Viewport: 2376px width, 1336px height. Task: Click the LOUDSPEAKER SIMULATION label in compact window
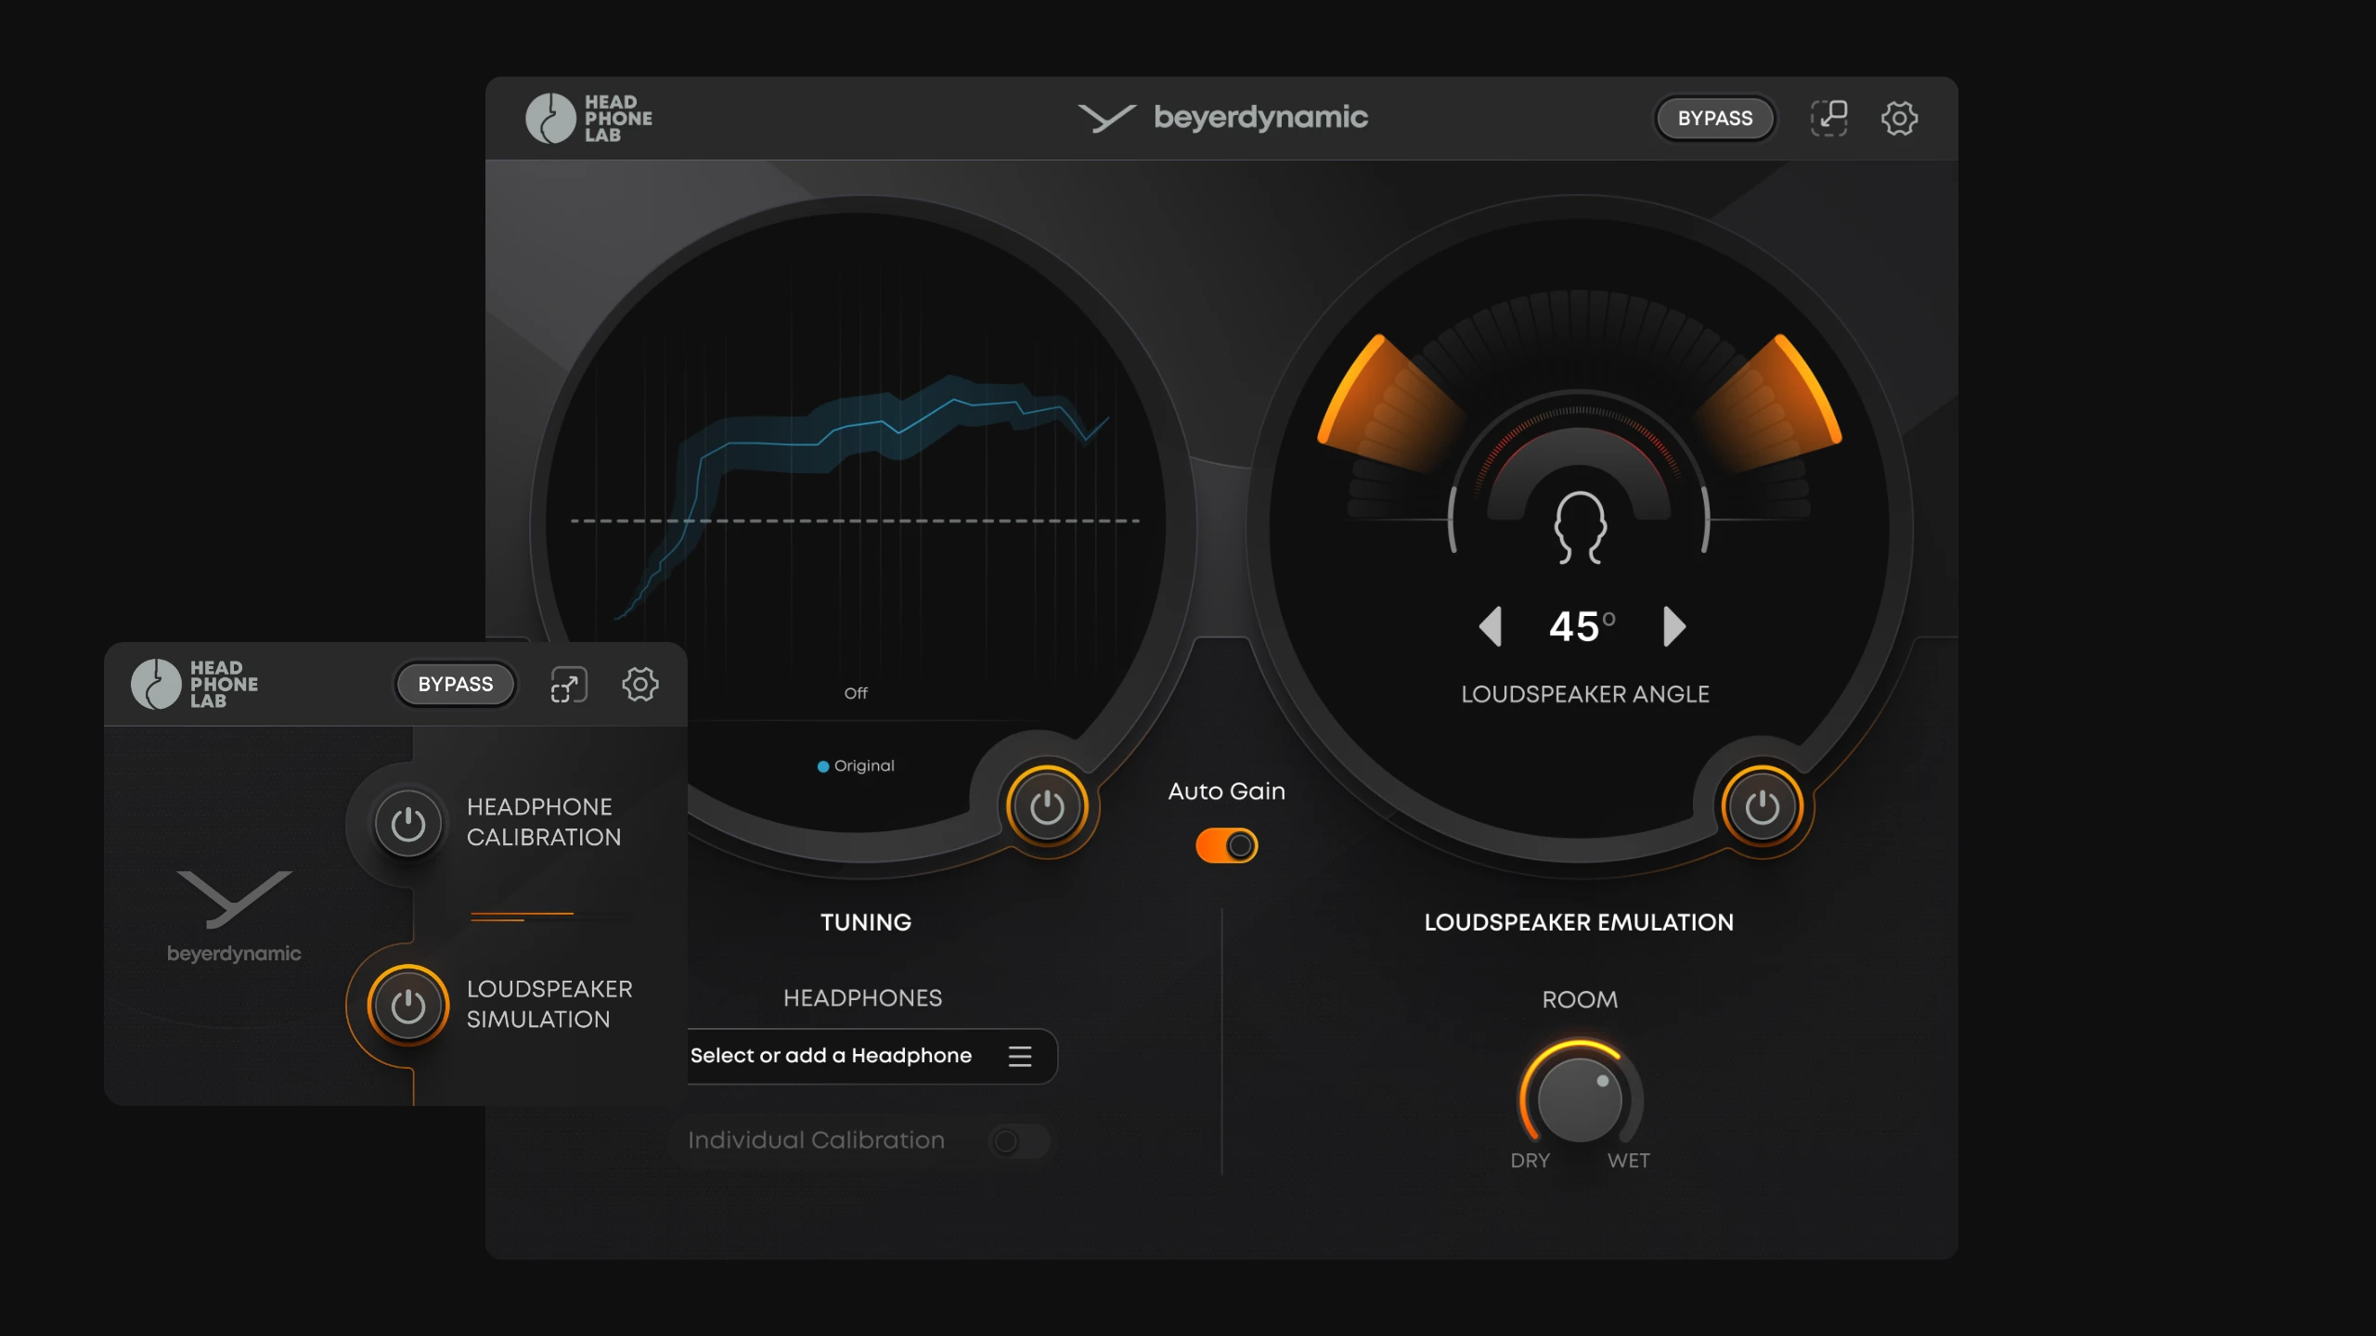click(549, 1004)
